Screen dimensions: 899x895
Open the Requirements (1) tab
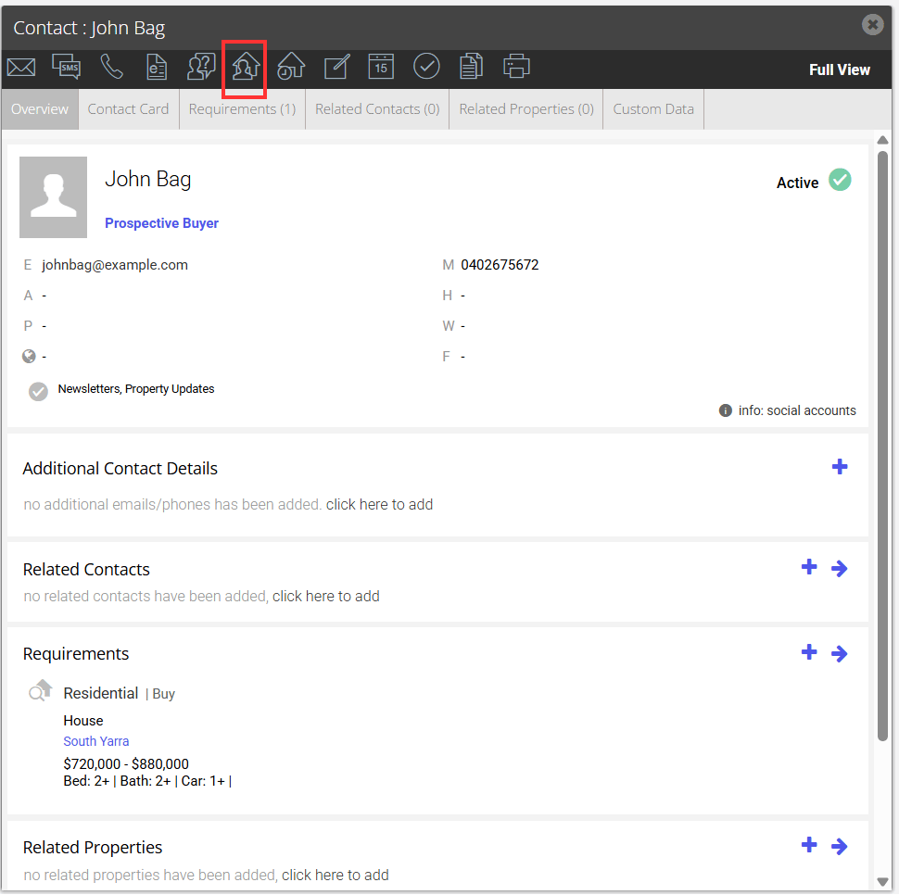242,109
